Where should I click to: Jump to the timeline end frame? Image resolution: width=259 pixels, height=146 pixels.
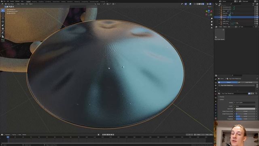coord(113,135)
